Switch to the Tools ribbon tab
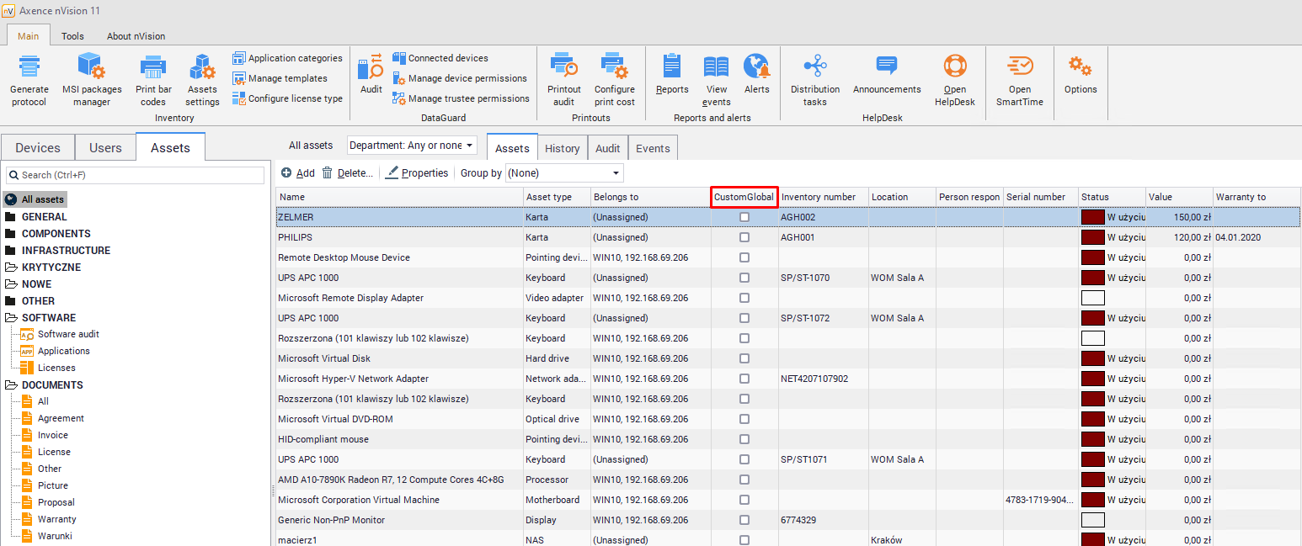1302x546 pixels. 72,36
